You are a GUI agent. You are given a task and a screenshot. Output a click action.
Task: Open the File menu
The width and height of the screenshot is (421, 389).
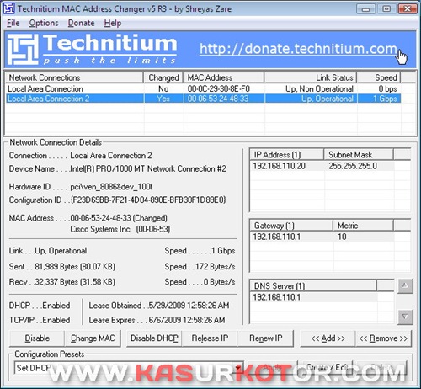click(13, 23)
